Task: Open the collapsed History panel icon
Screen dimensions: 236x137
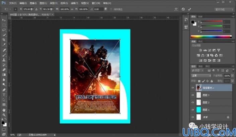Action: 186,19
